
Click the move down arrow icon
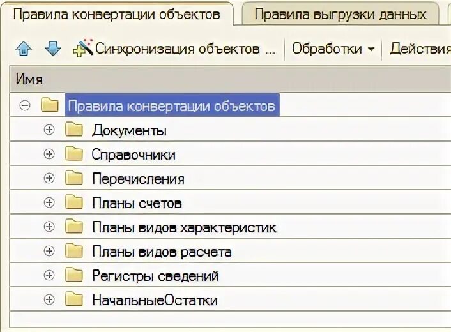(x=53, y=49)
